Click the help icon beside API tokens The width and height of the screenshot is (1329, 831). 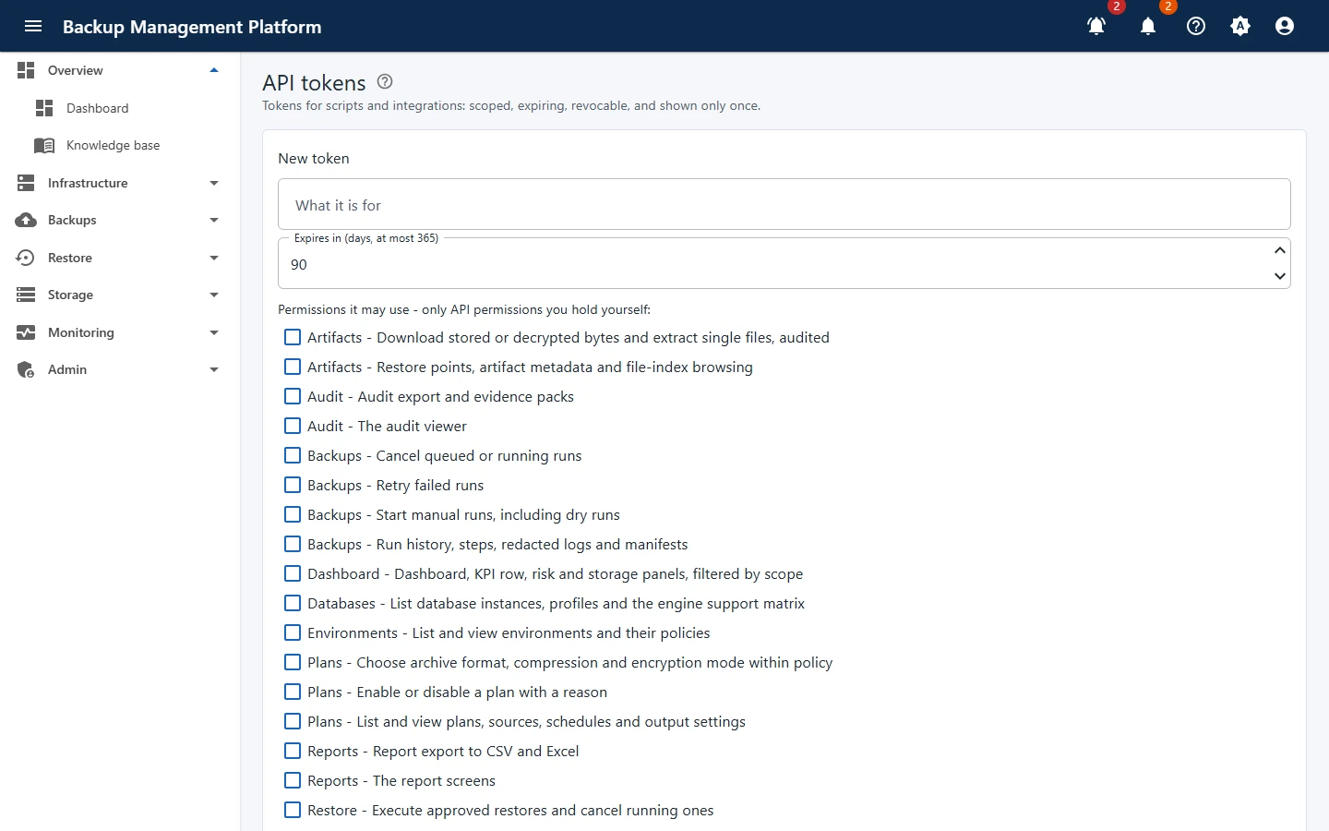(x=385, y=81)
